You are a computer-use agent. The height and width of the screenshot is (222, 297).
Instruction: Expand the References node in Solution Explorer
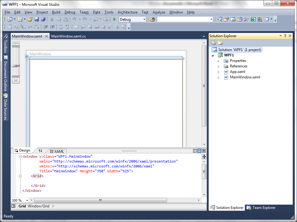click(x=218, y=66)
